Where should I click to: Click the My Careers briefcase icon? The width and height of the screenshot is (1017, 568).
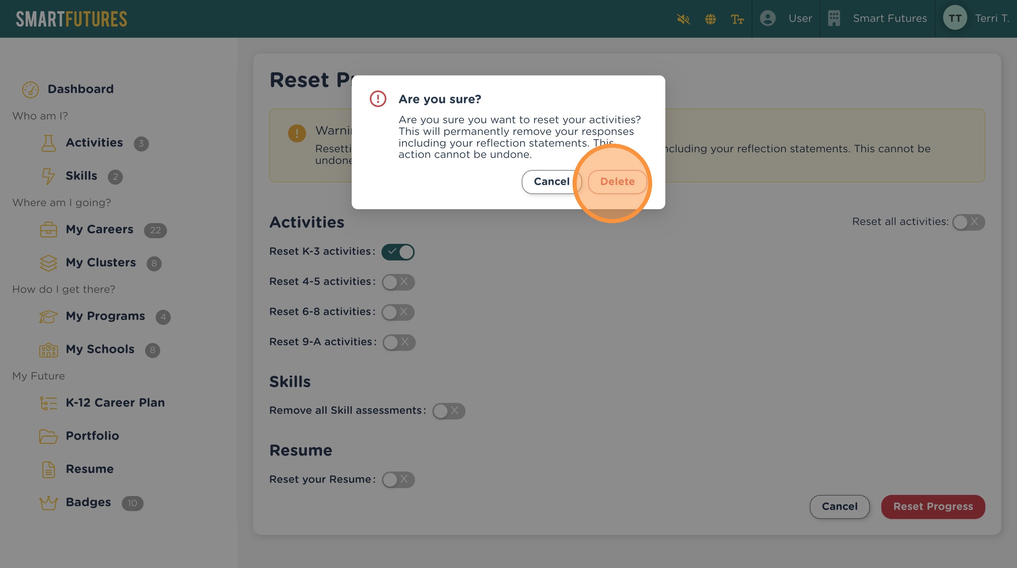click(x=49, y=229)
